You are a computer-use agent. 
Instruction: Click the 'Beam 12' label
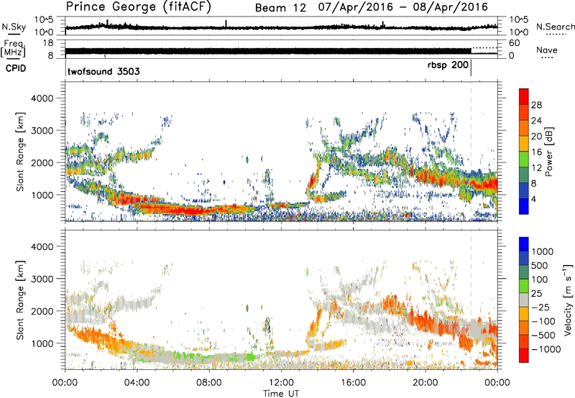pos(280,8)
